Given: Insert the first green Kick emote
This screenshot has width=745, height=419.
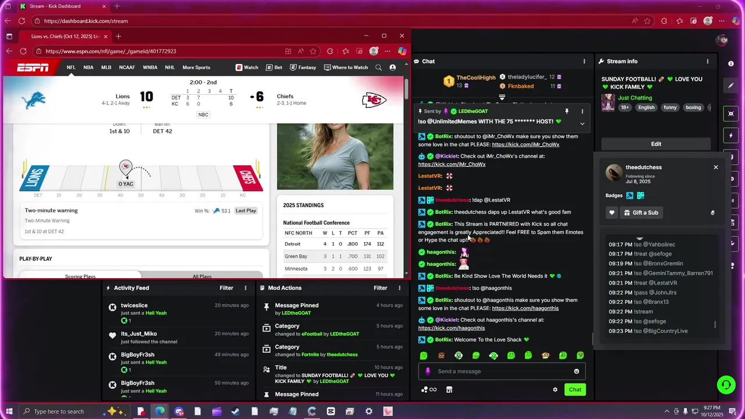Looking at the screenshot, I should [x=424, y=356].
